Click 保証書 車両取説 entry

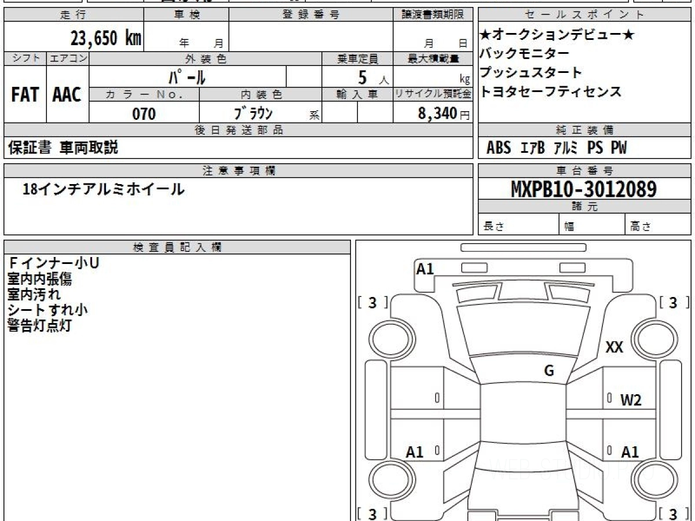pos(63,148)
